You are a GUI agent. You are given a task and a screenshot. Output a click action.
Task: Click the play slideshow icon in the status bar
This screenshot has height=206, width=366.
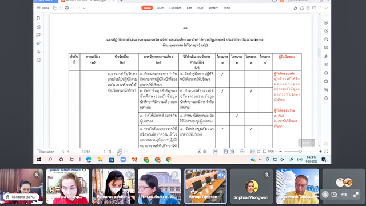[x=242, y=152]
